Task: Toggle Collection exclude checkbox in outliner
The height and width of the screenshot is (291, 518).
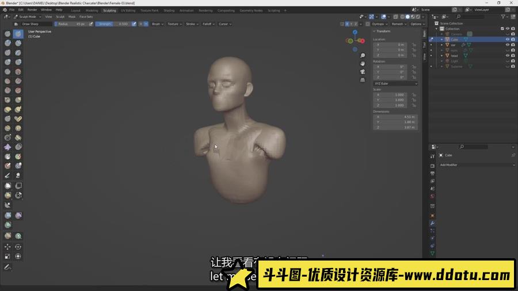Action: click(x=502, y=29)
